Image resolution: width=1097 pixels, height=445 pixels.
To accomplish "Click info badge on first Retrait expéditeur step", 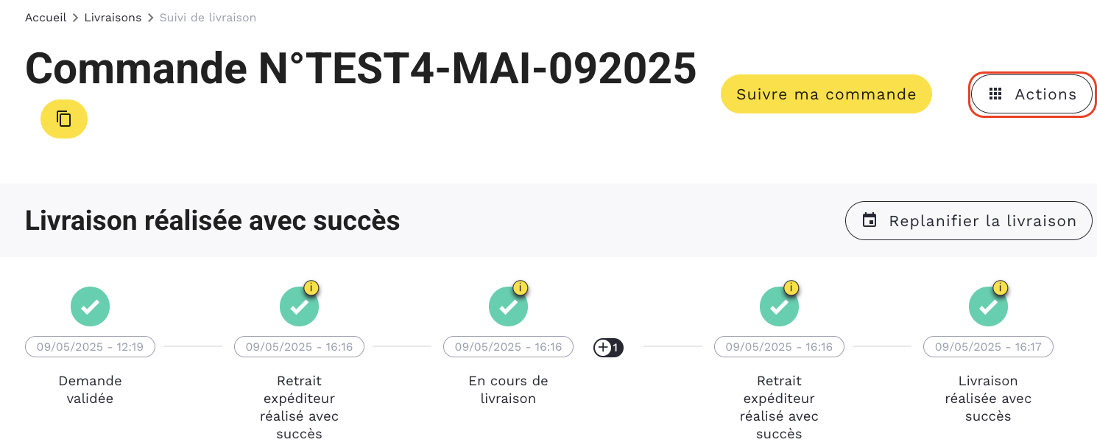I will [311, 288].
